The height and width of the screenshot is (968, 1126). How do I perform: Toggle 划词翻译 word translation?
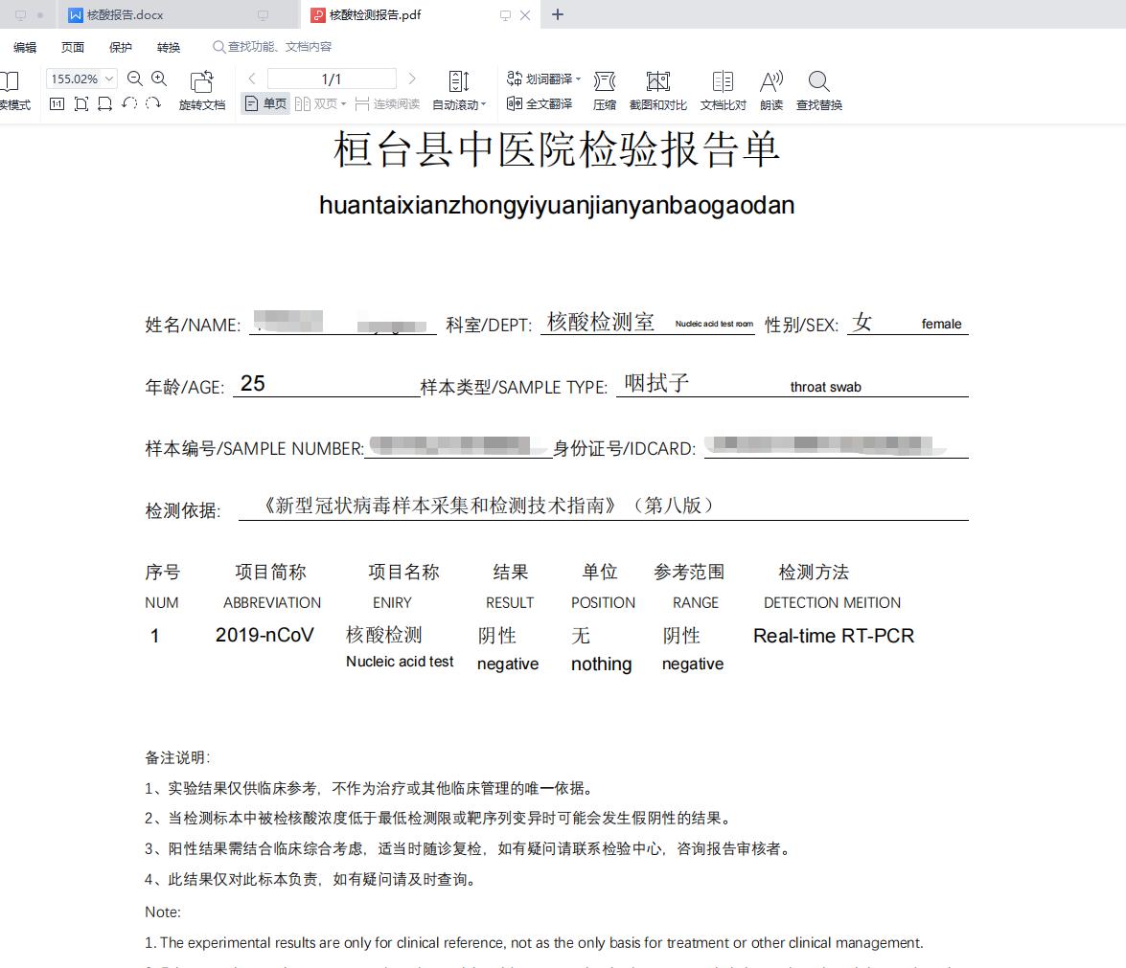tap(537, 79)
